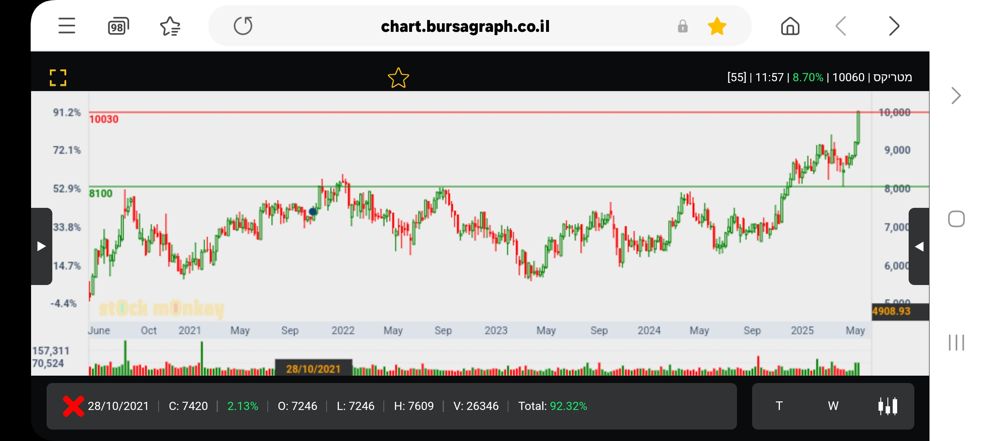Toggle the candlestick chart type icon
Image resolution: width=981 pixels, height=441 pixels.
pyautogui.click(x=888, y=406)
